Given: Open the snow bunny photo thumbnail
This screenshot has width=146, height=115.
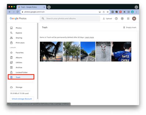Looking at the screenshot, I should pyautogui.click(x=103, y=51).
